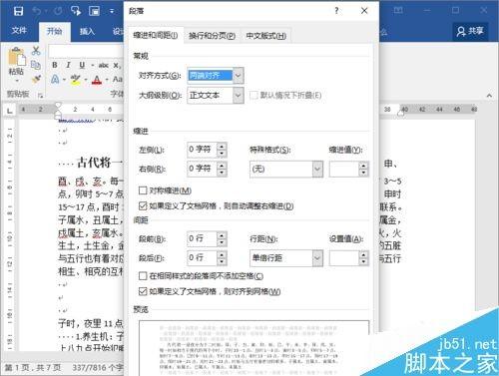
Task: Click the line spacing At value field
Action: coord(344,258)
